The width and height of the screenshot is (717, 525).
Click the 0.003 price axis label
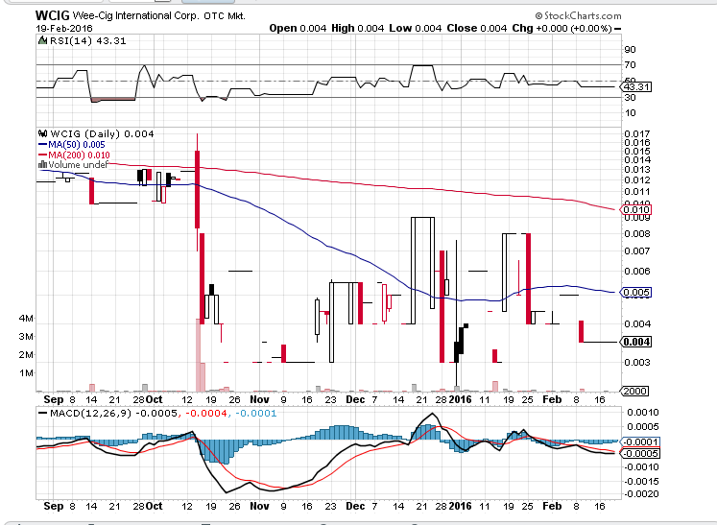[637, 362]
